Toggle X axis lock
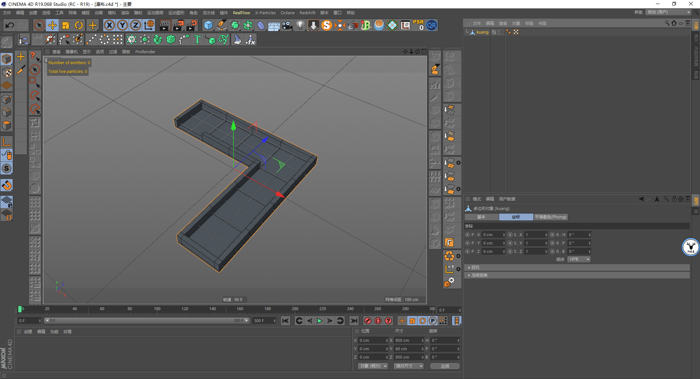This screenshot has width=700, height=379. click(x=109, y=25)
